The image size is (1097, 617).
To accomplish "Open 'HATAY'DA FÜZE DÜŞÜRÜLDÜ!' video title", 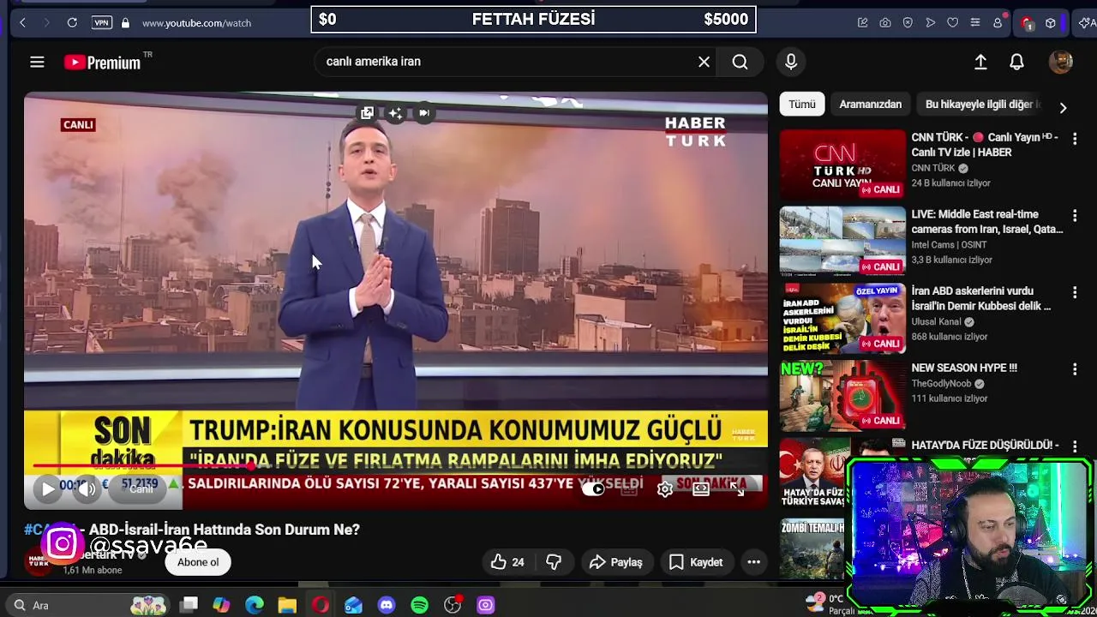I will coord(985,445).
